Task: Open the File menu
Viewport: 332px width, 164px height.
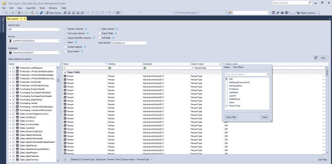Action: click(4, 8)
